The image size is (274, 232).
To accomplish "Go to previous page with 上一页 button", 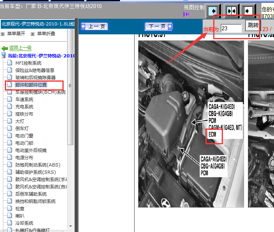I will click(x=94, y=27).
